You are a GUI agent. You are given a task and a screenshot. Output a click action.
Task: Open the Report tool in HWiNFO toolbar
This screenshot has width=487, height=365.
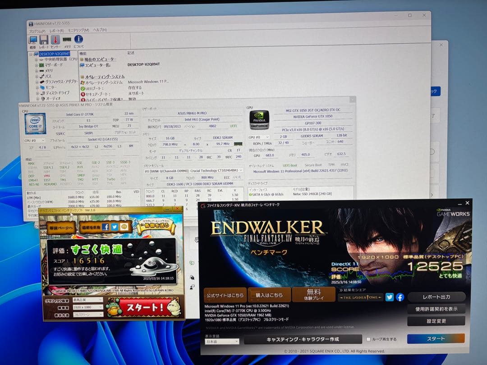[x=44, y=40]
